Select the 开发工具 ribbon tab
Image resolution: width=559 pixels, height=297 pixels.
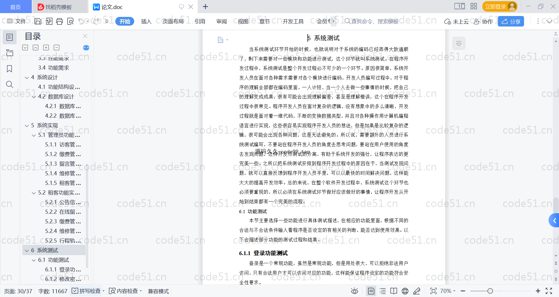point(293,21)
